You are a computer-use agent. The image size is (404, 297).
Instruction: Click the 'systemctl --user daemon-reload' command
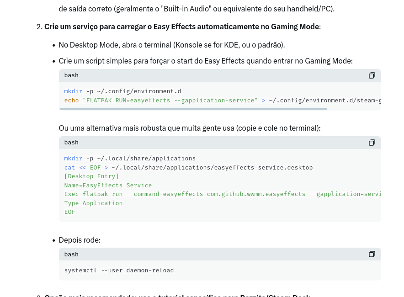(119, 270)
